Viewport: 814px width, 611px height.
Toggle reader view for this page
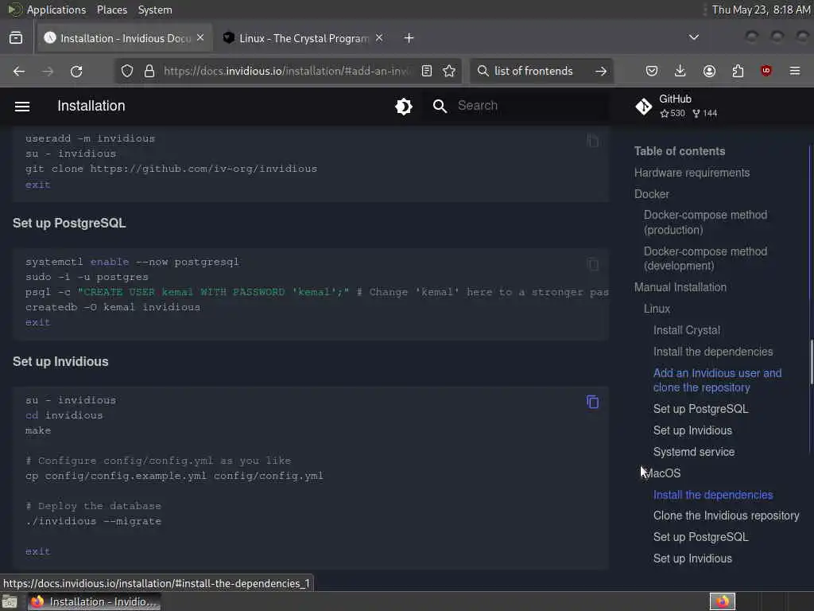(x=427, y=71)
